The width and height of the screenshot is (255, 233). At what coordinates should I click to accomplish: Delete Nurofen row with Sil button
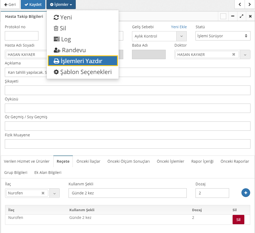(238, 220)
